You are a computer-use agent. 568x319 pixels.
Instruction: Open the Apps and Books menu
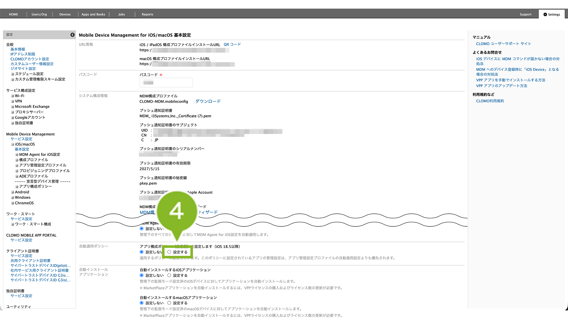pyautogui.click(x=93, y=14)
